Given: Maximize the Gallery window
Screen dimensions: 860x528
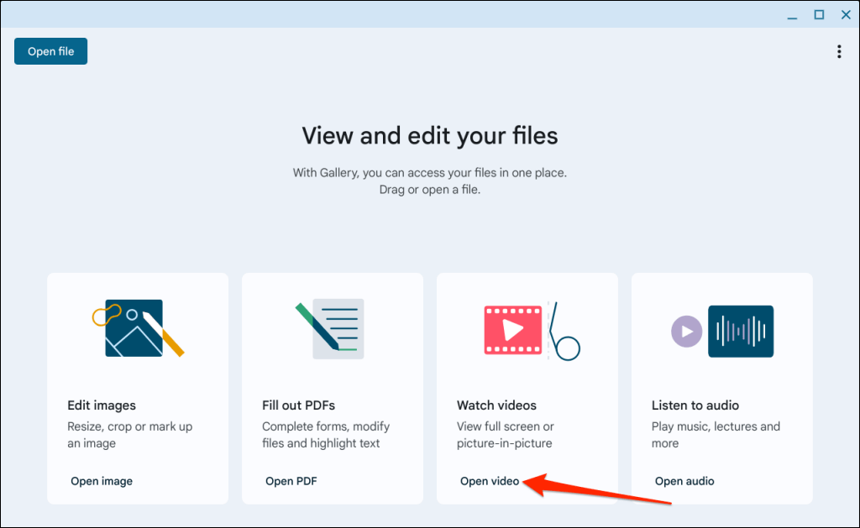Looking at the screenshot, I should pyautogui.click(x=819, y=14).
